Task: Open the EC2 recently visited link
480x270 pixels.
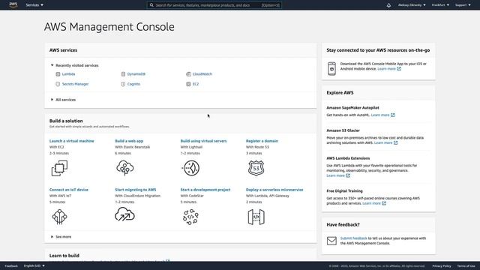Action: click(x=196, y=84)
